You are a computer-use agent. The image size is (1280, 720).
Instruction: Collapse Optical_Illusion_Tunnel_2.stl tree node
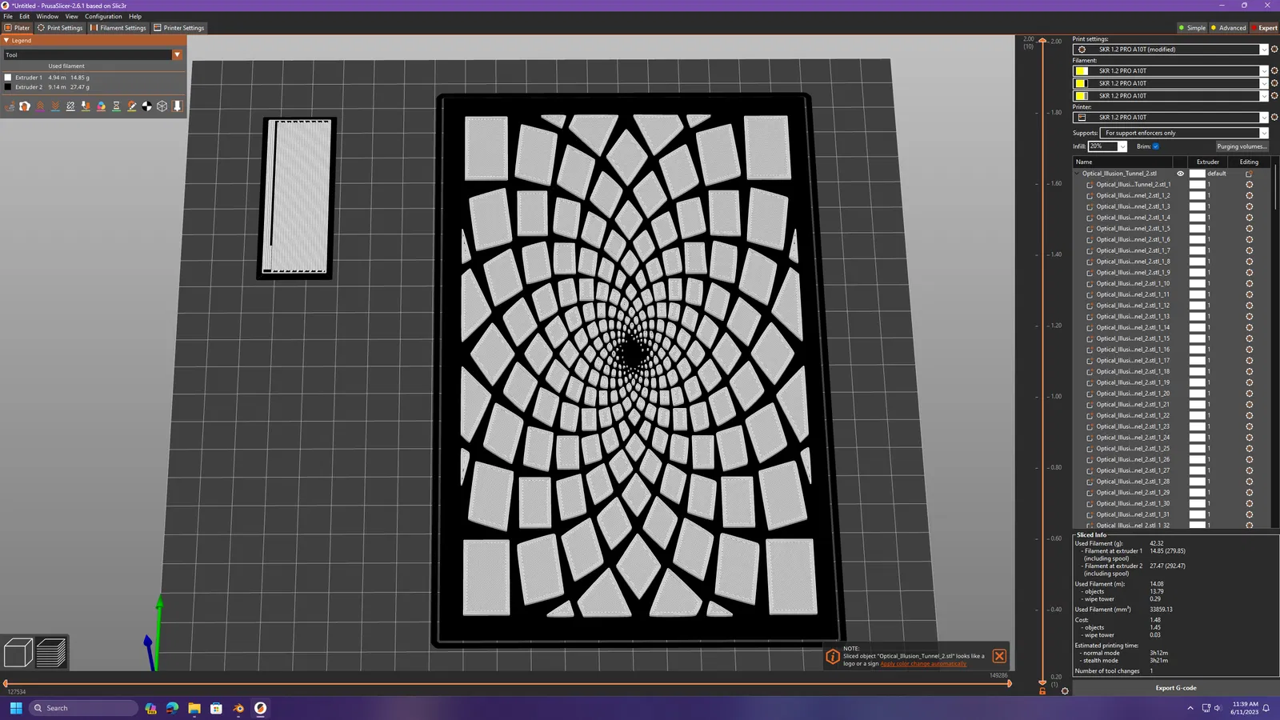pos(1077,174)
